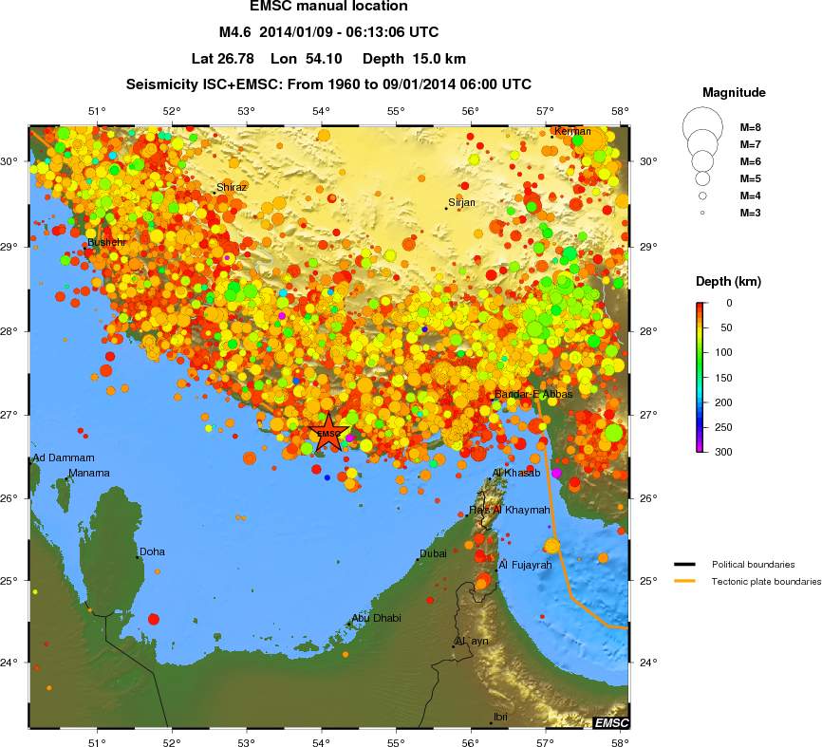Screen dimensions: 822x747
Task: Click the 300 depth scale value
Action: (x=723, y=452)
